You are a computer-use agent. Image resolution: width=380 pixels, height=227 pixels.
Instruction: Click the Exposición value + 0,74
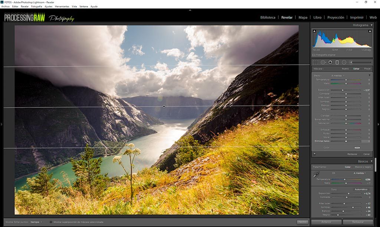point(367,194)
